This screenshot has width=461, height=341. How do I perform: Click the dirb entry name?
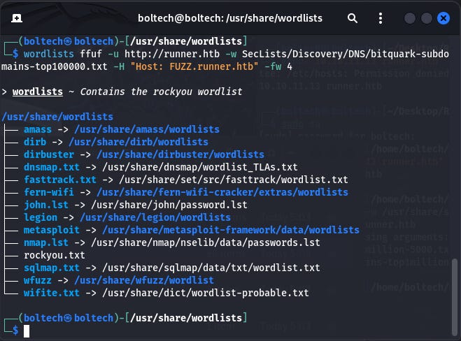click(35, 142)
